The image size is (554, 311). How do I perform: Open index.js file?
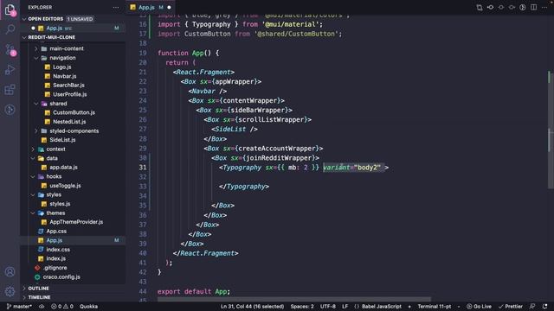[55, 259]
